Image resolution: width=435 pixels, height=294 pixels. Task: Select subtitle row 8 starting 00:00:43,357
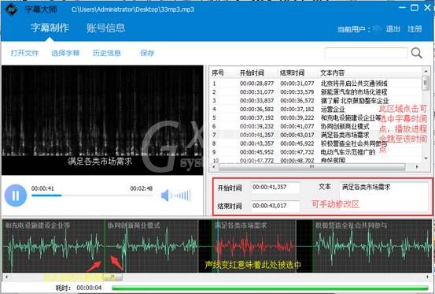(x=315, y=143)
